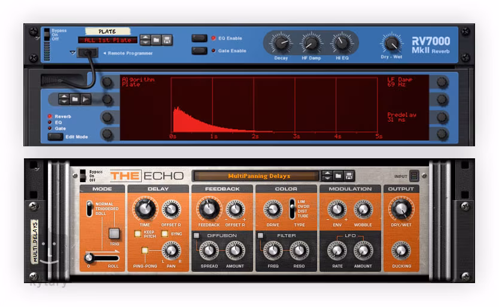This screenshot has width=499, height=307.
Task: Toggle the Gate Enable button
Action: pyautogui.click(x=199, y=51)
